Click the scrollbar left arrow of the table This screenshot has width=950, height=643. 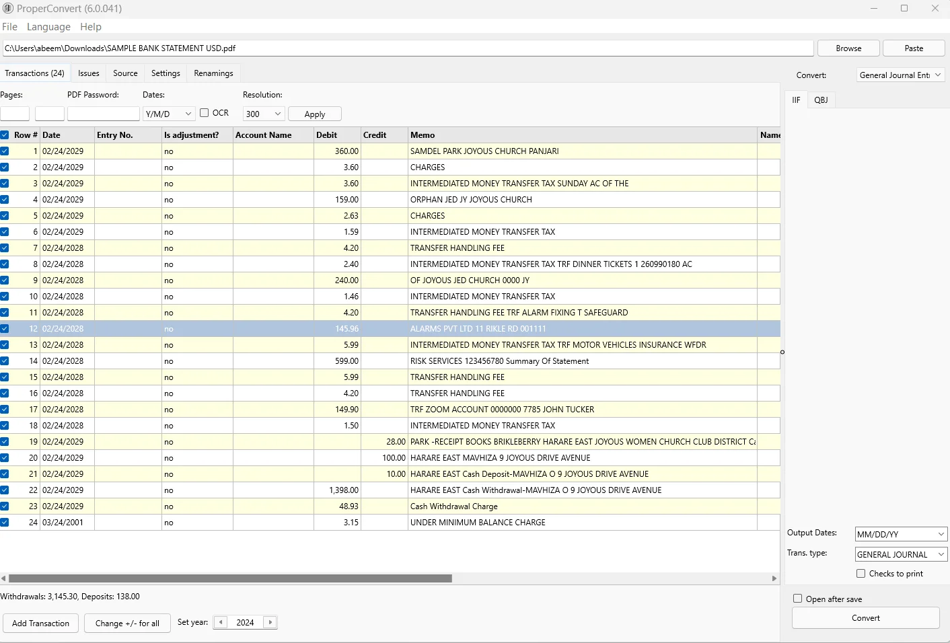pyautogui.click(x=3, y=578)
